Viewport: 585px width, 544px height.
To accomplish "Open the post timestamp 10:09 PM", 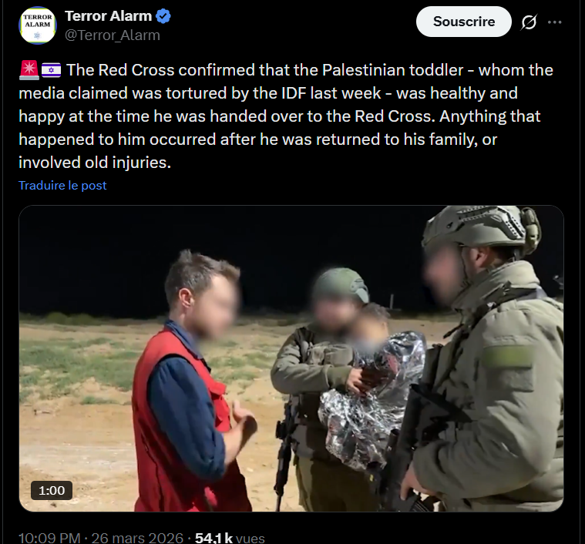I will pyautogui.click(x=49, y=538).
